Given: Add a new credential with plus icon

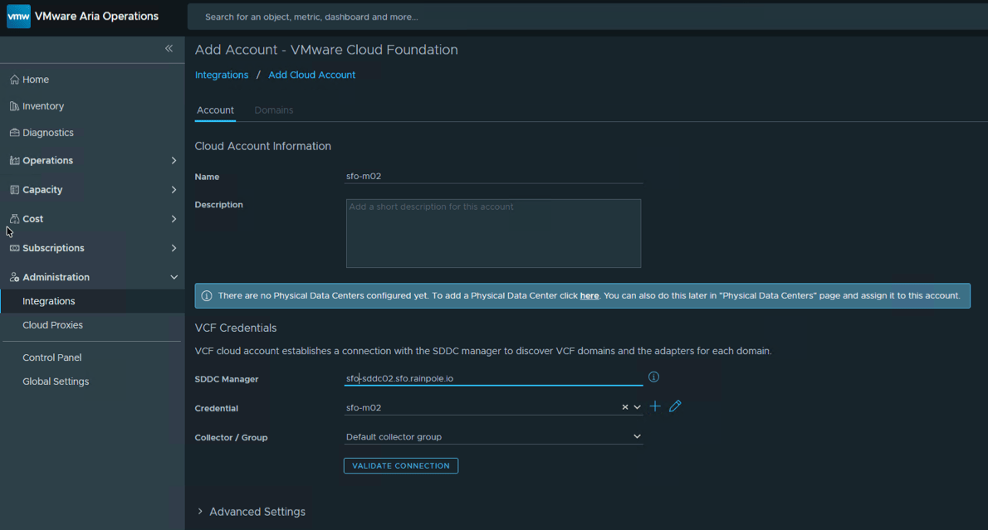Looking at the screenshot, I should click(x=655, y=406).
